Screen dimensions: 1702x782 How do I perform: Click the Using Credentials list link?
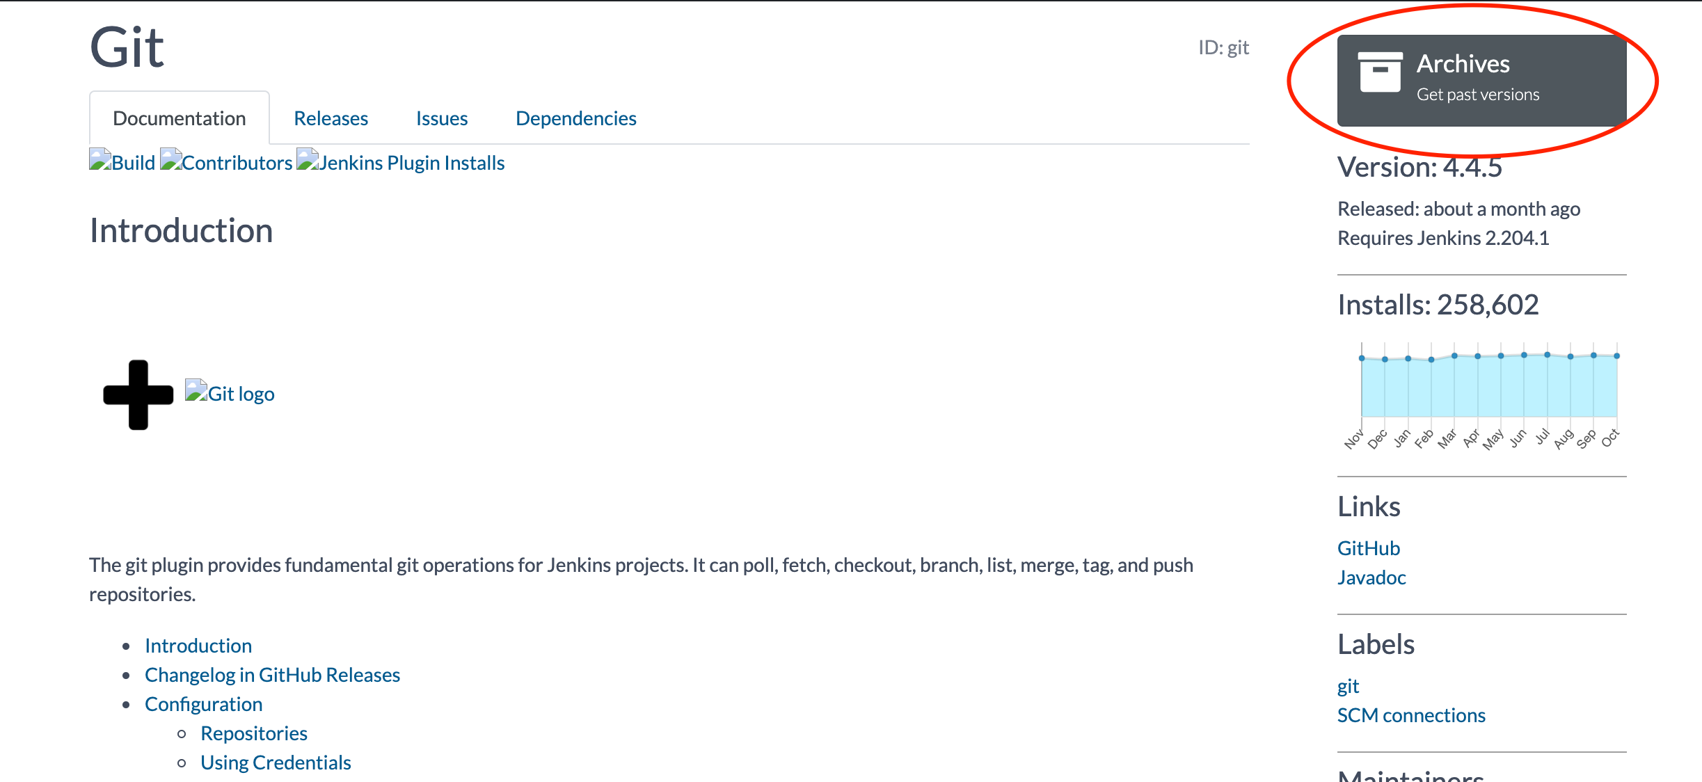(276, 762)
